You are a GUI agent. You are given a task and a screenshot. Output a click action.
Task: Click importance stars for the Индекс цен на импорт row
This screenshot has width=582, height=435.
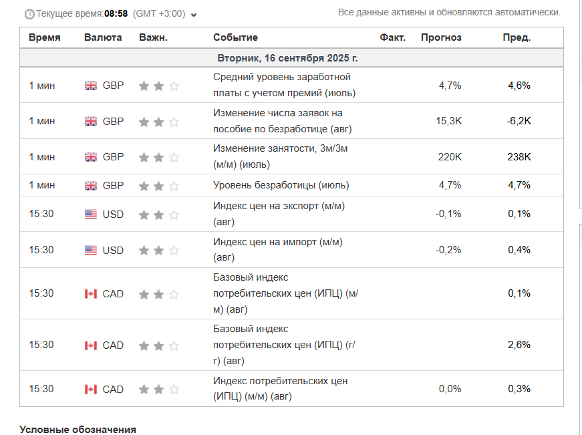159,251
